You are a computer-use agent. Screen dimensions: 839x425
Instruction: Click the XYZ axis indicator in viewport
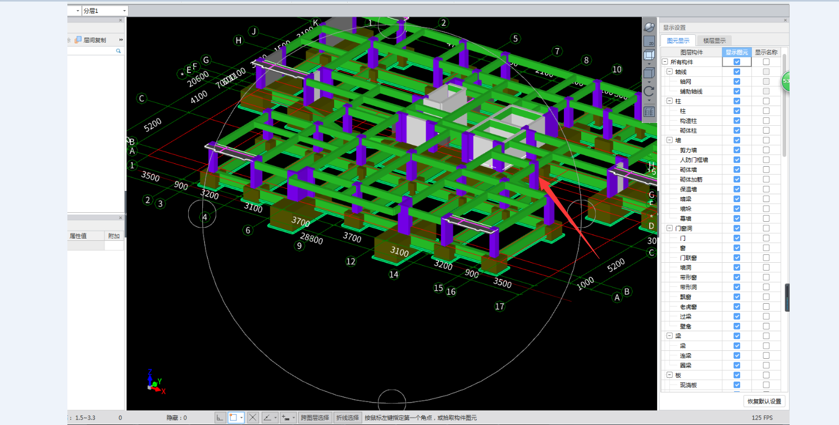[156, 381]
